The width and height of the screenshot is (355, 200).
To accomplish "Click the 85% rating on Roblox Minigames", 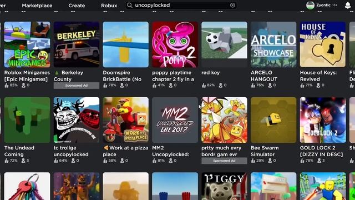I will coord(13,85).
